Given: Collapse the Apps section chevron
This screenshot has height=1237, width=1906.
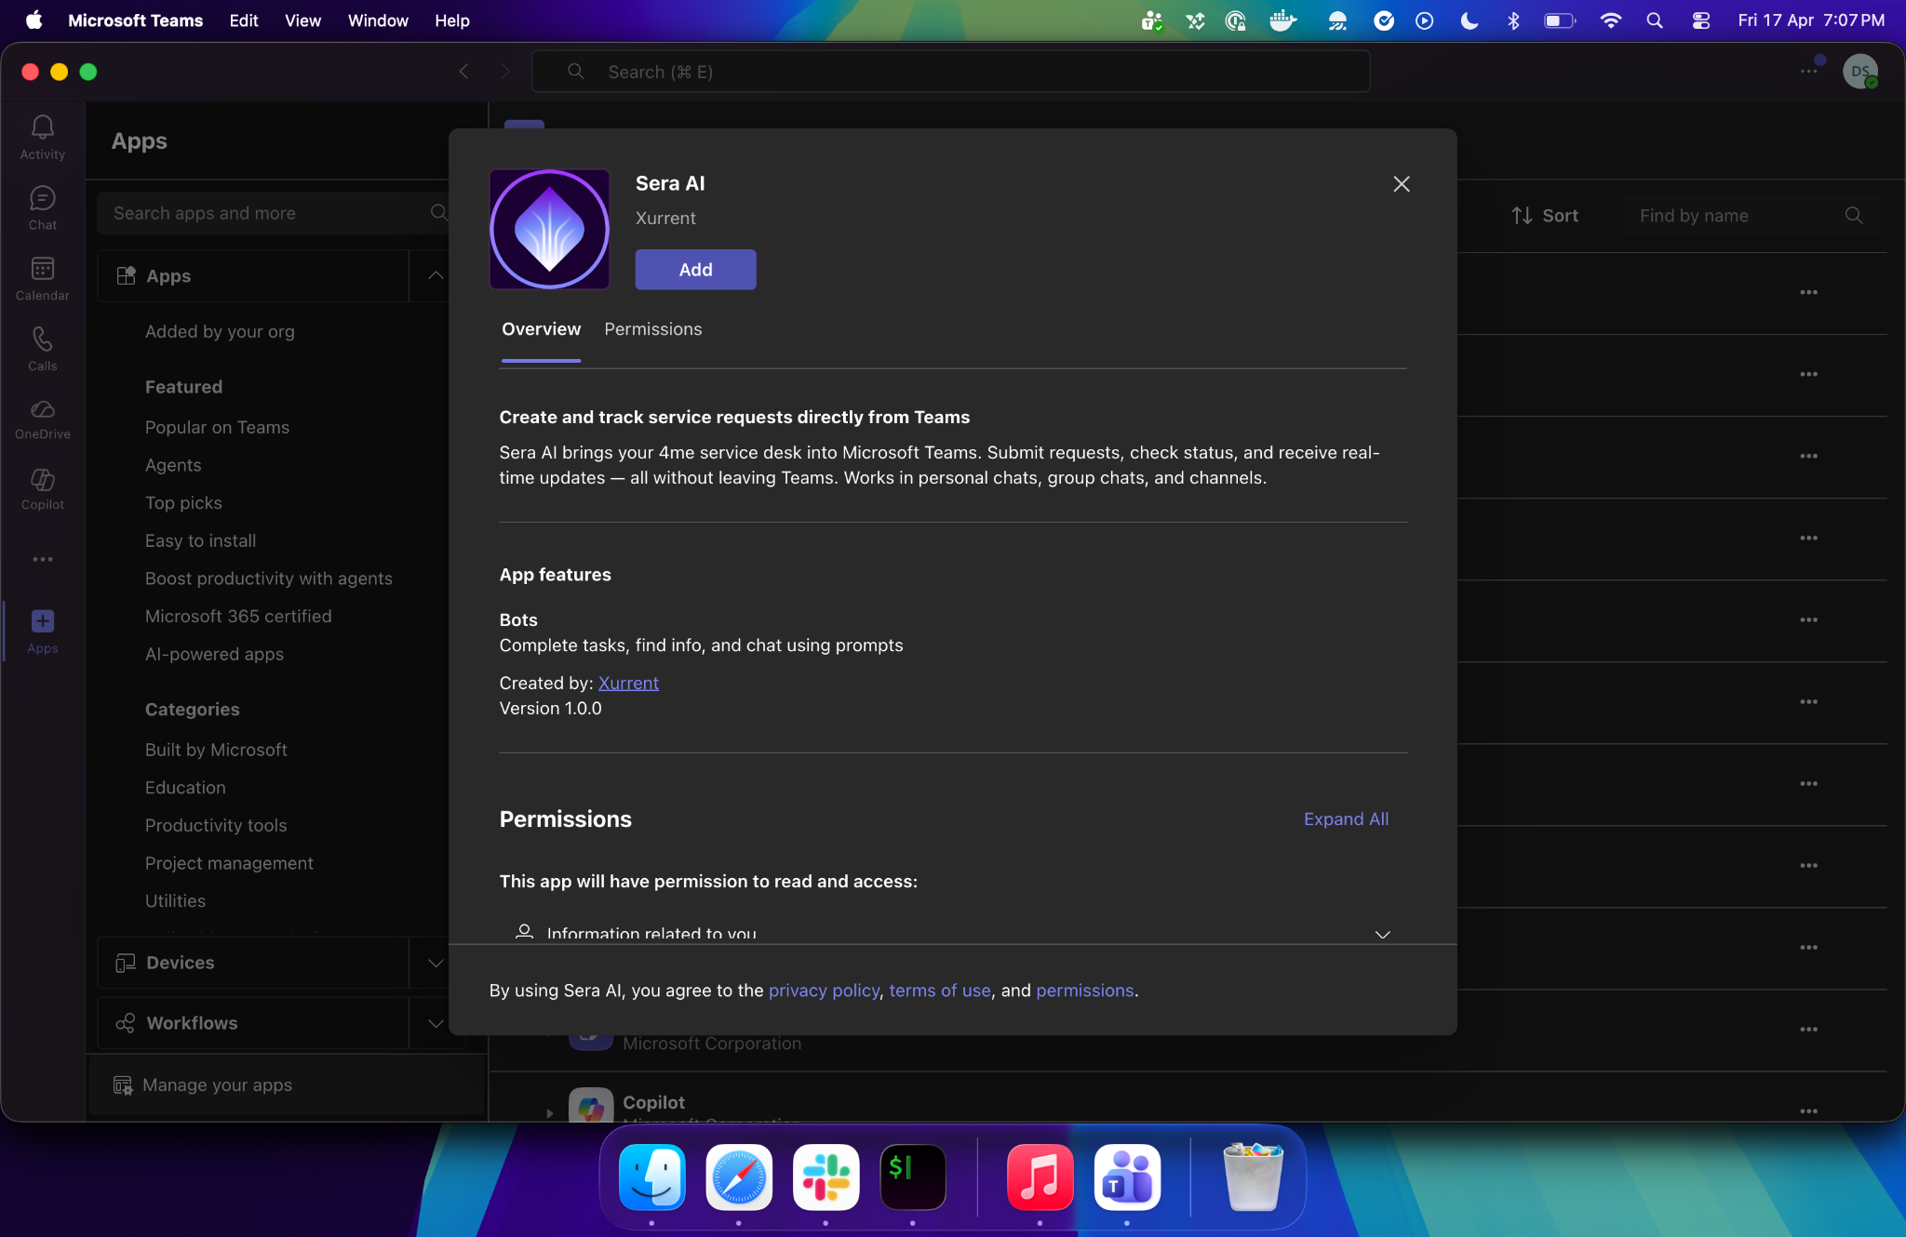Looking at the screenshot, I should coord(436,275).
